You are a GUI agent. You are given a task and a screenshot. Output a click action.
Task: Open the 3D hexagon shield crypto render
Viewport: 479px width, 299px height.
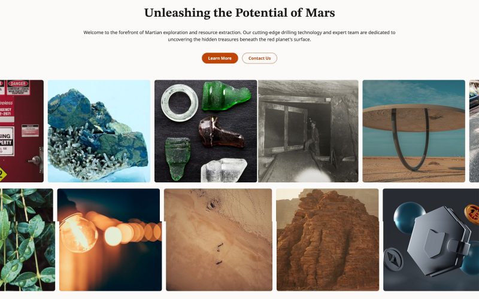click(431, 240)
